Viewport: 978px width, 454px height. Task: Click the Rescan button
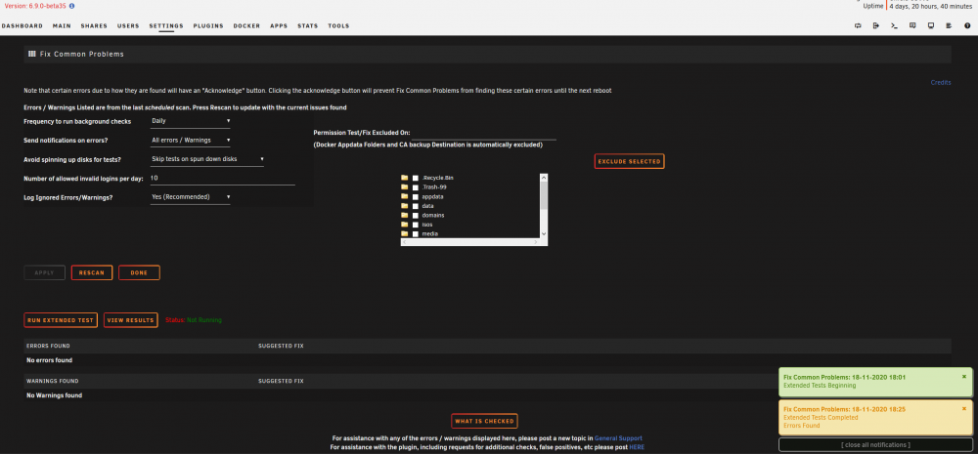pyautogui.click(x=92, y=272)
